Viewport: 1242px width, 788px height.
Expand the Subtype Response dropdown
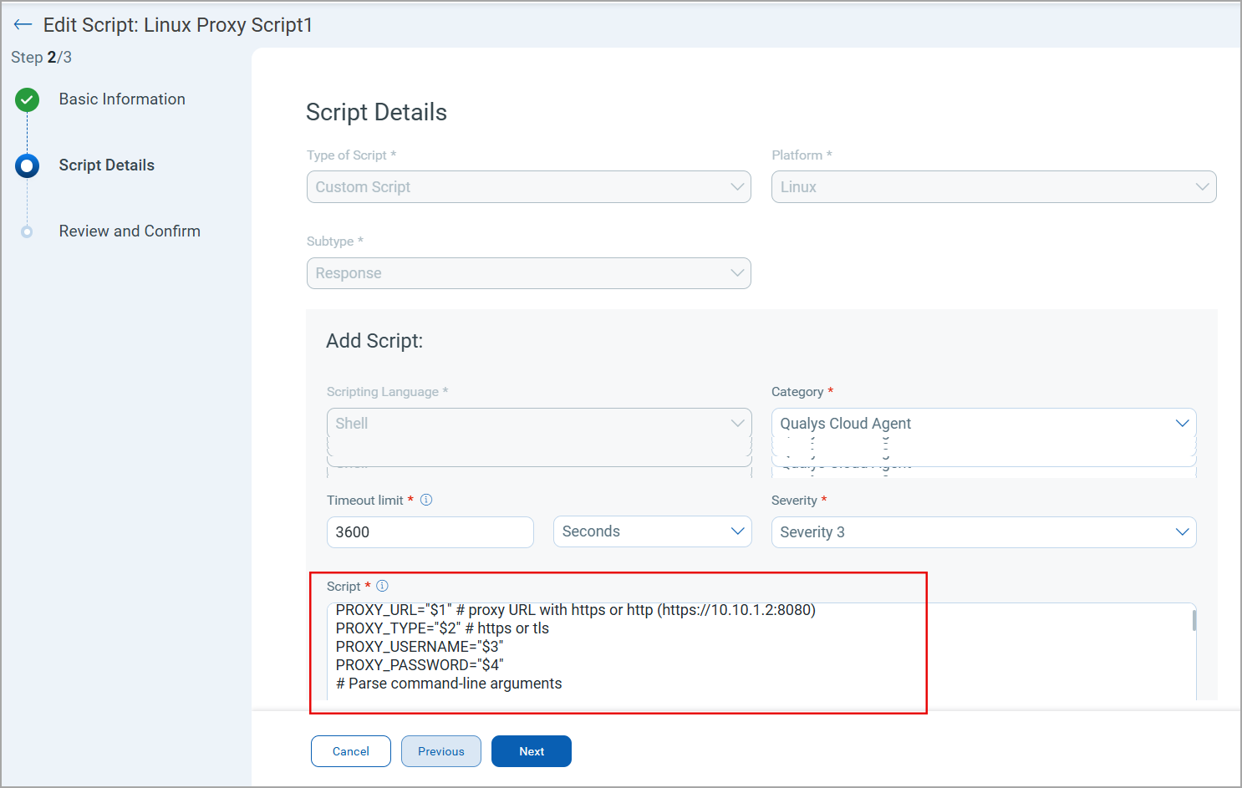click(528, 273)
